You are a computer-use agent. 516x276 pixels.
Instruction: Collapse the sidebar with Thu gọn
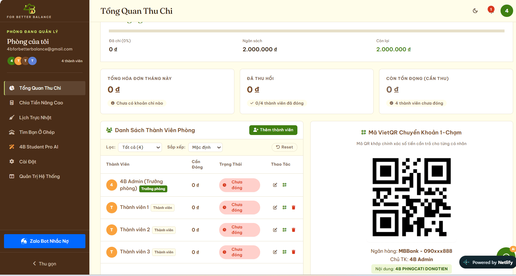pyautogui.click(x=45, y=264)
